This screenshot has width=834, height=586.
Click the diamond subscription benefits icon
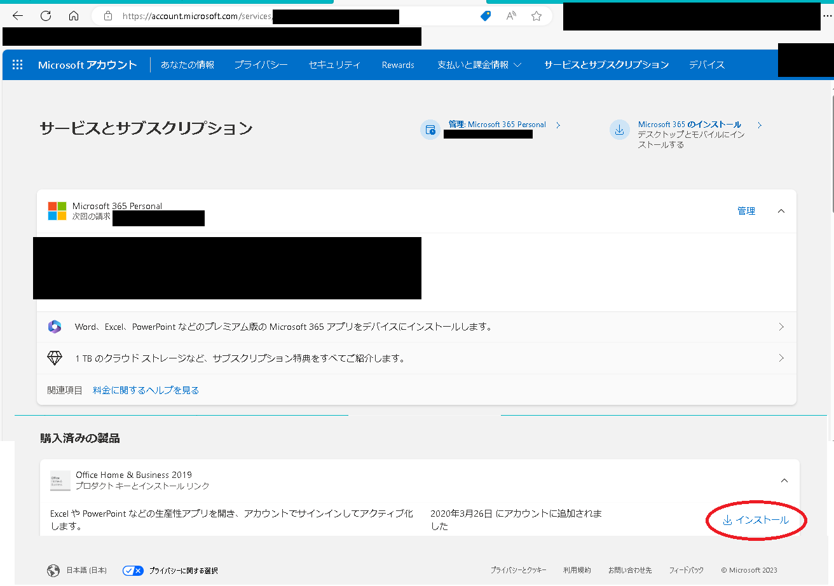click(x=55, y=358)
